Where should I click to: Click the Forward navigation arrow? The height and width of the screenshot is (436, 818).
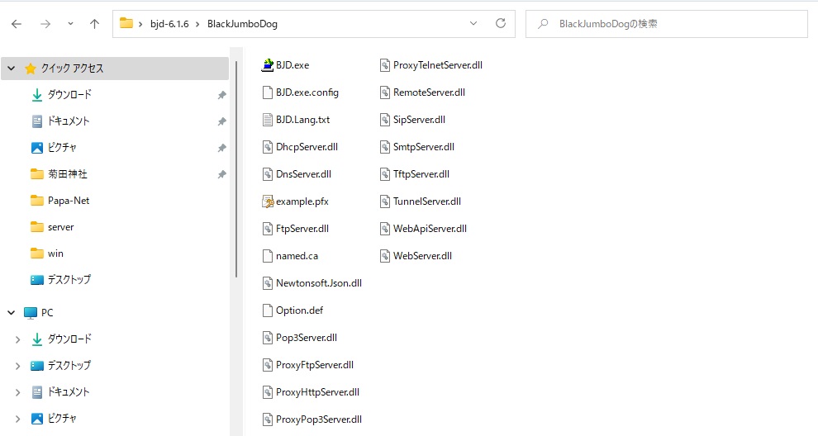pyautogui.click(x=45, y=24)
